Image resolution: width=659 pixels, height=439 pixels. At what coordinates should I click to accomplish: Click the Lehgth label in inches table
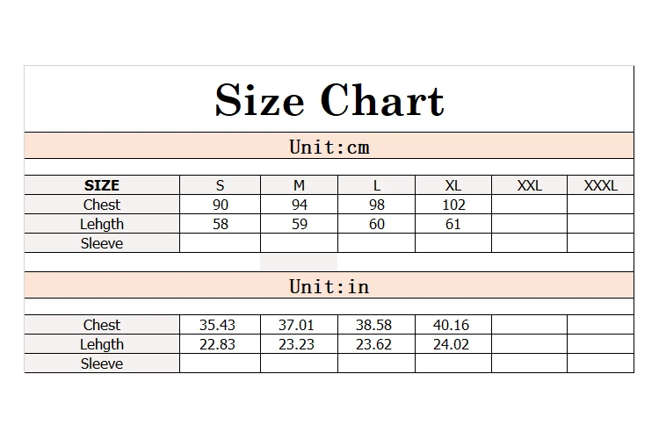point(102,344)
